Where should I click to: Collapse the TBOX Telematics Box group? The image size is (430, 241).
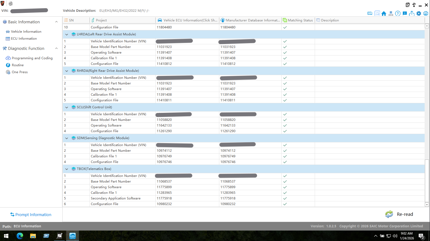pyautogui.click(x=67, y=169)
